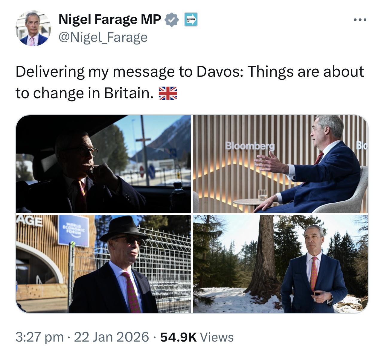
Task: Click the 3:27 pm timestamp
Action: pyautogui.click(x=39, y=337)
